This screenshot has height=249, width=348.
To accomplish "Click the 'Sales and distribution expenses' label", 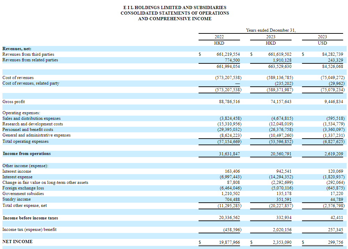I will (x=31, y=118).
